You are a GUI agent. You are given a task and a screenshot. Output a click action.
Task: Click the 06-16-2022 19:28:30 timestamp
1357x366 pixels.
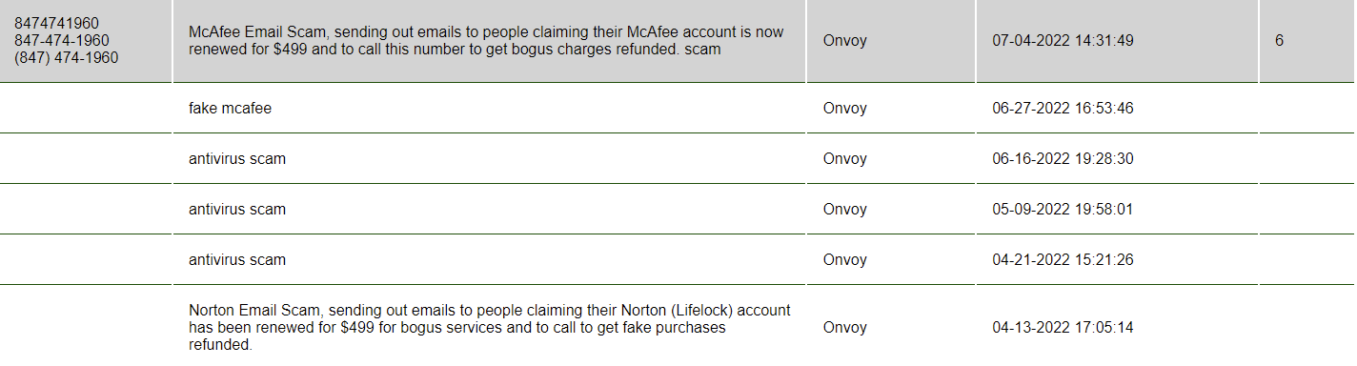click(1063, 159)
